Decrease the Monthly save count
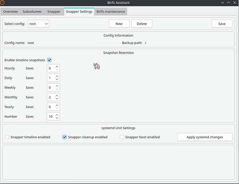Viewport: 239px width, 184px height. 57,99
